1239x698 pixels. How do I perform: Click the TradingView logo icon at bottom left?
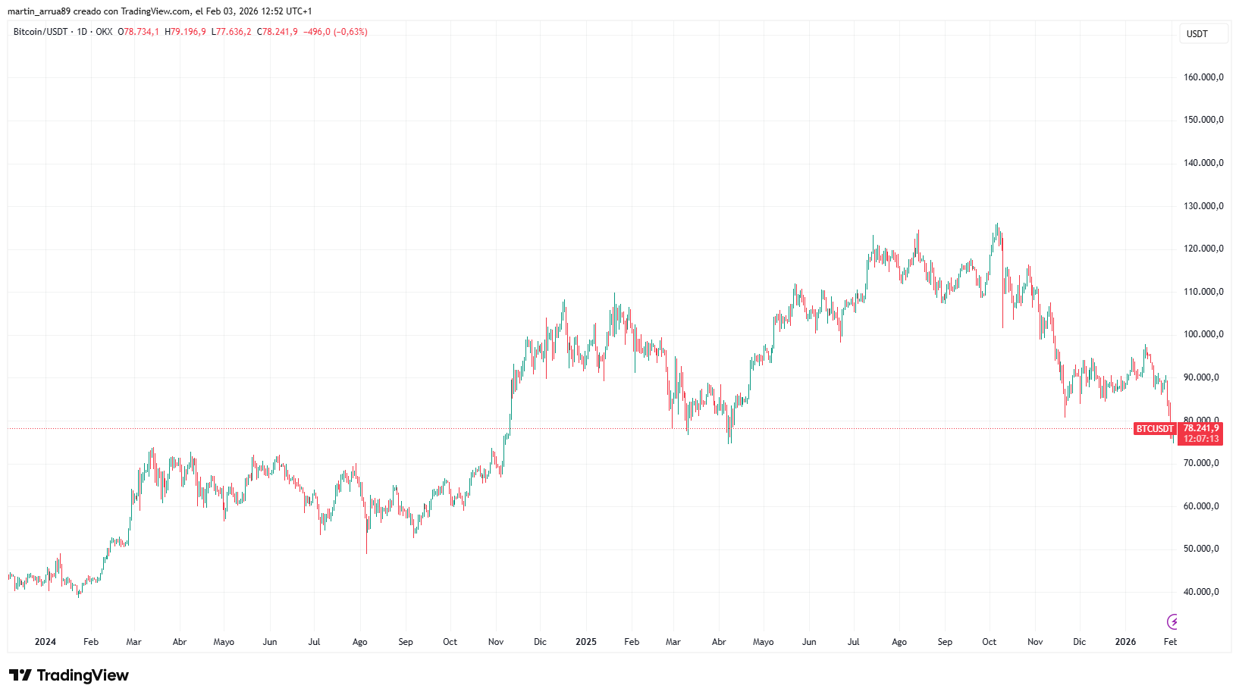pyautogui.click(x=20, y=675)
